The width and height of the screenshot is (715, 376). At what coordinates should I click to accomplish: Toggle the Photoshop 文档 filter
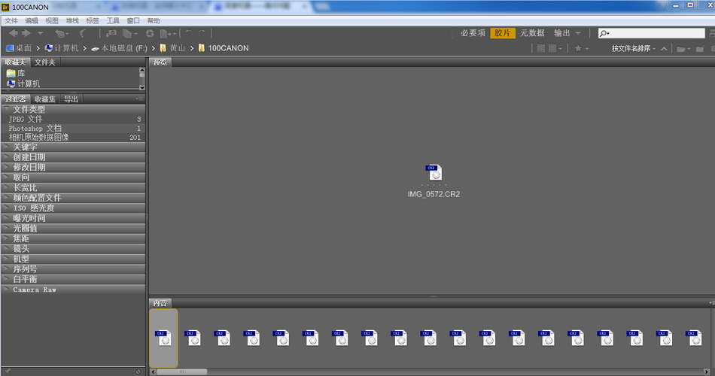coord(74,128)
